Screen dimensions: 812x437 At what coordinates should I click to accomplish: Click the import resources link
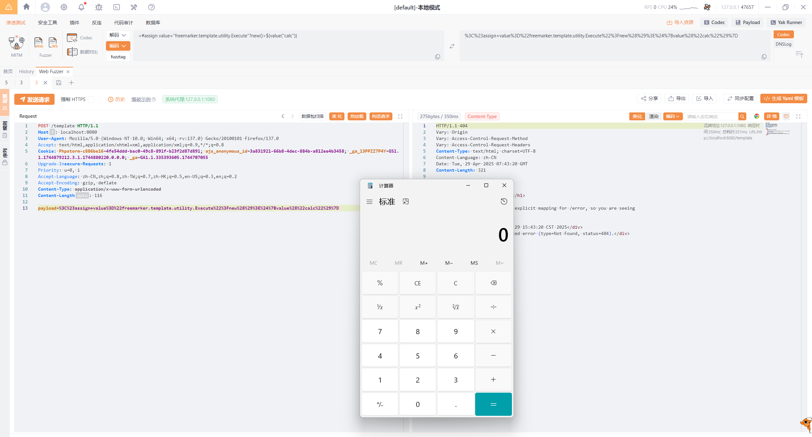[680, 22]
